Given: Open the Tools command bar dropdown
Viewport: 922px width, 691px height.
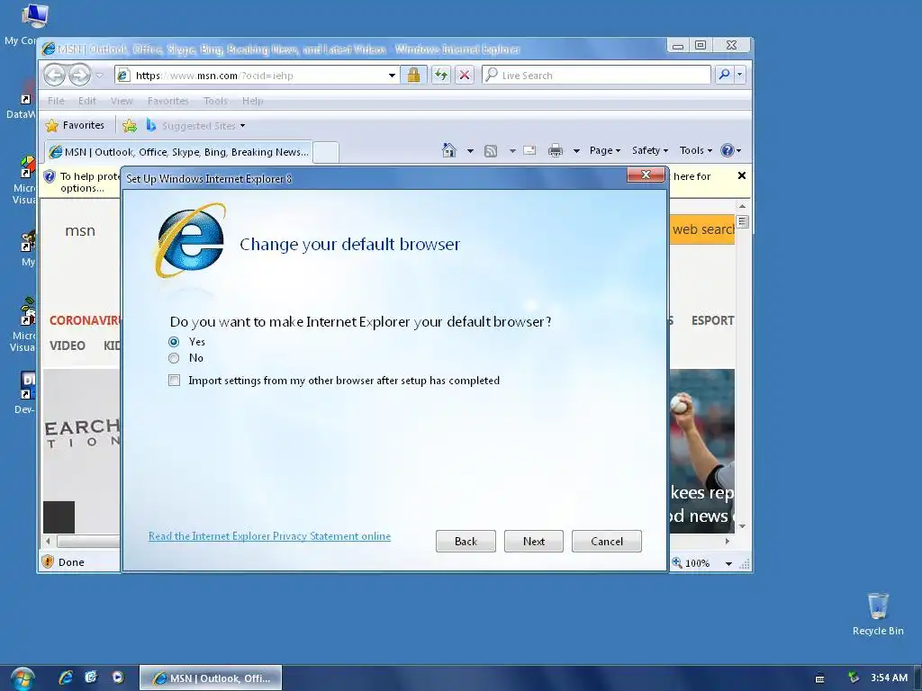Looking at the screenshot, I should click(696, 150).
